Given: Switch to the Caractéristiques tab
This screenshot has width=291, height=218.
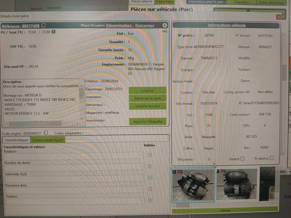Looking at the screenshot, I should [17, 140].
